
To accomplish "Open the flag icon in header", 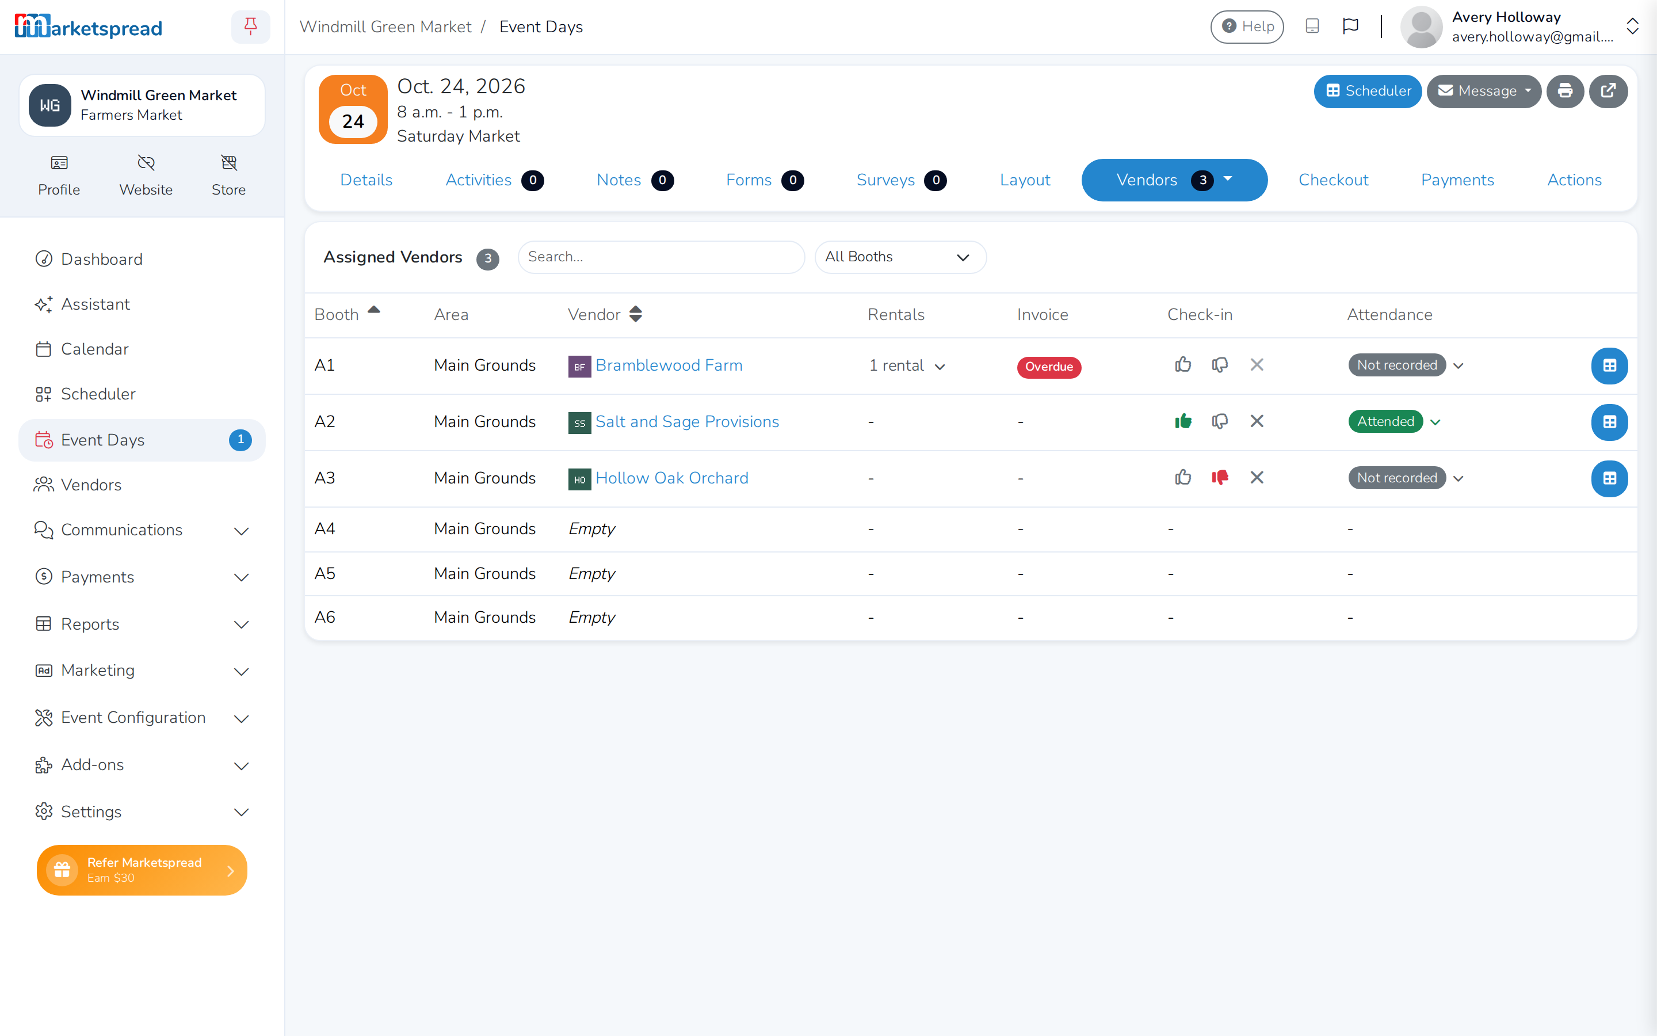I will 1350,26.
